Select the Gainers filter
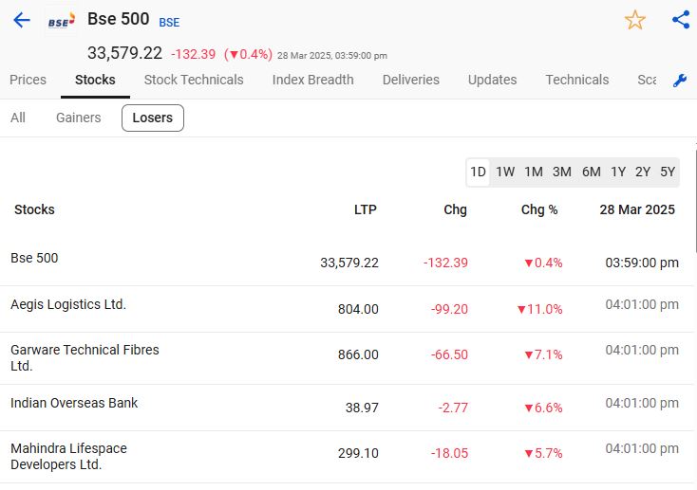The width and height of the screenshot is (697, 490). click(x=78, y=118)
